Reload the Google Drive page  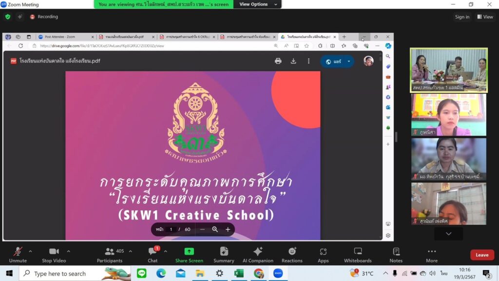click(x=20, y=46)
